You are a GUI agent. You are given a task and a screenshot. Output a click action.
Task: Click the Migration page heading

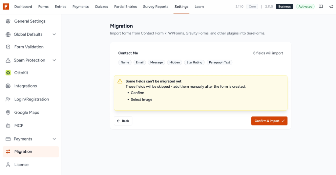click(x=121, y=26)
